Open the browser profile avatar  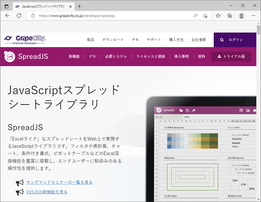tap(241, 16)
